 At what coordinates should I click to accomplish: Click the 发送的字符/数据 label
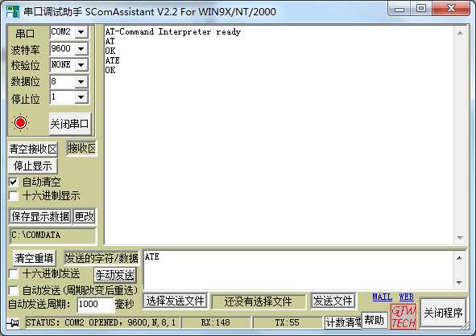pos(101,259)
